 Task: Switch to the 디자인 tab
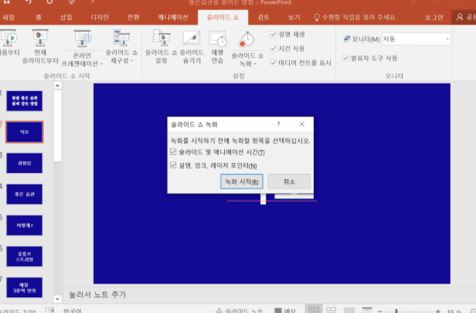pyautogui.click(x=100, y=17)
